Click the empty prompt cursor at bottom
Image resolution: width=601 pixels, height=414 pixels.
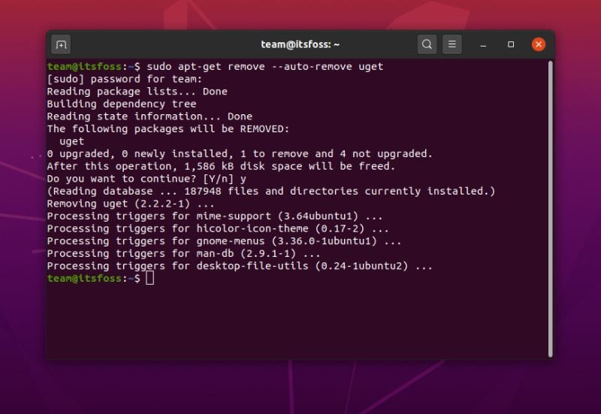pyautogui.click(x=149, y=278)
